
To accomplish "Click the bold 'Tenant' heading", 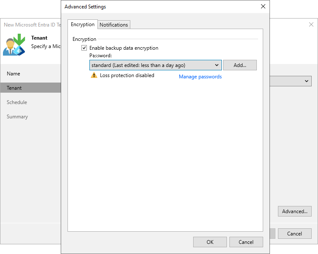I will (39, 38).
